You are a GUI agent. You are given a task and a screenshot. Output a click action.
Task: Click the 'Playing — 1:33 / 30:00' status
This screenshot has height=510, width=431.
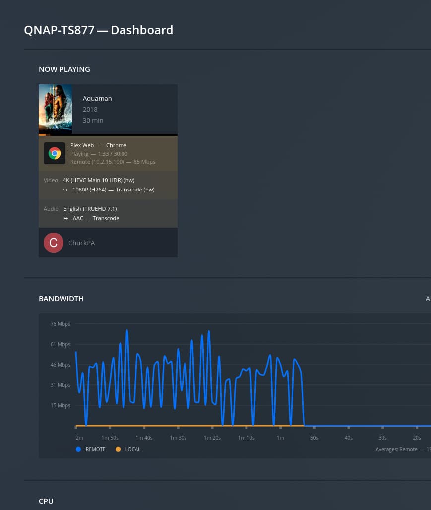tap(99, 154)
